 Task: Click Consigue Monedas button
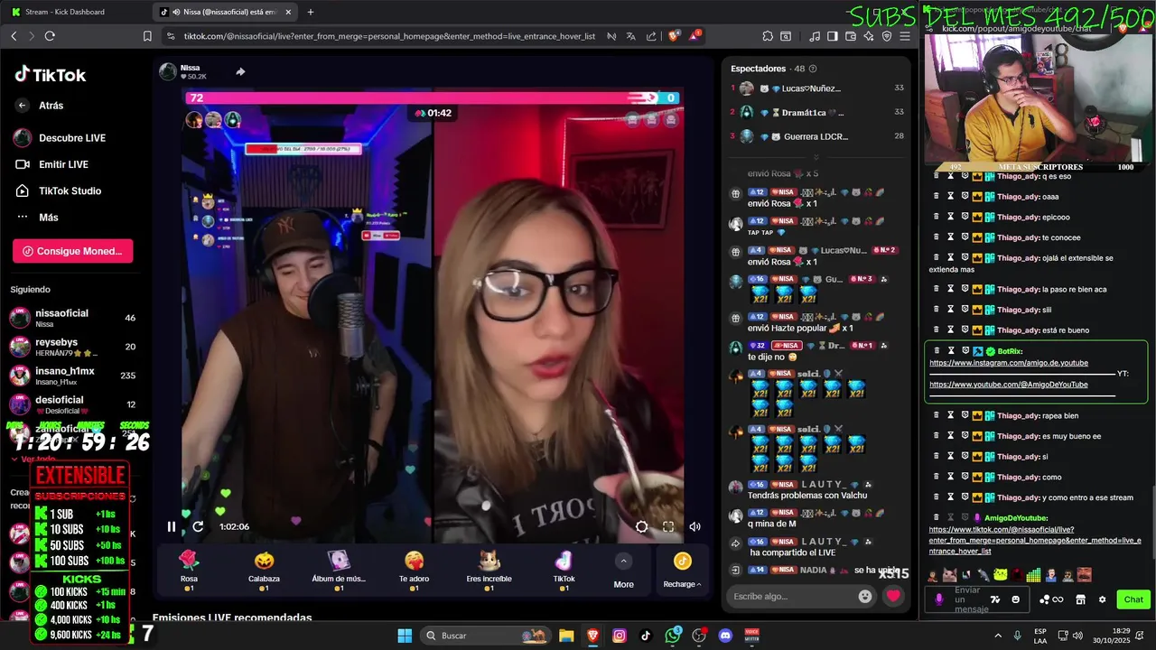tap(72, 251)
